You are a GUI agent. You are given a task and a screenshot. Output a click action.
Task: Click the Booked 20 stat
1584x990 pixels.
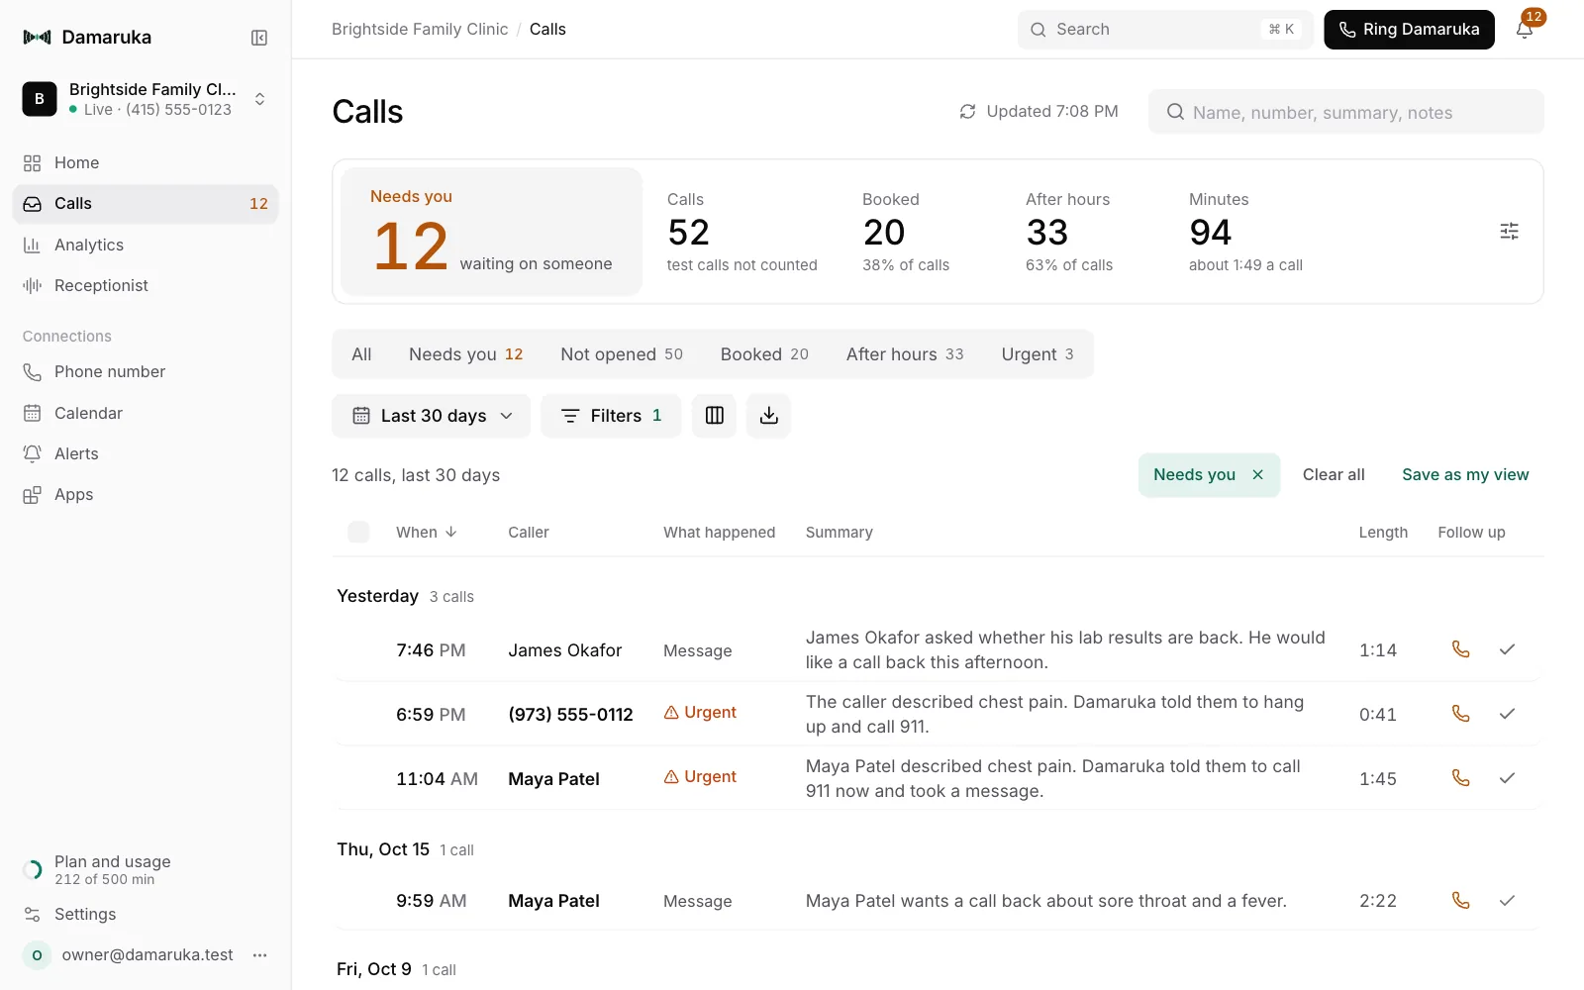point(906,232)
